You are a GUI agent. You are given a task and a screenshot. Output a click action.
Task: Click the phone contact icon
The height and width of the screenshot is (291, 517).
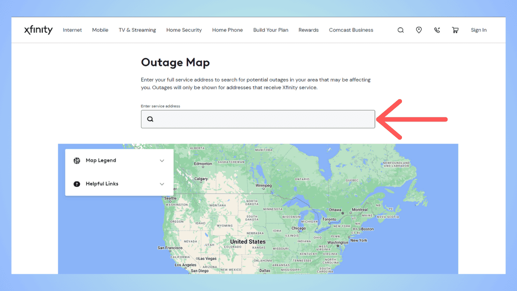(437, 30)
